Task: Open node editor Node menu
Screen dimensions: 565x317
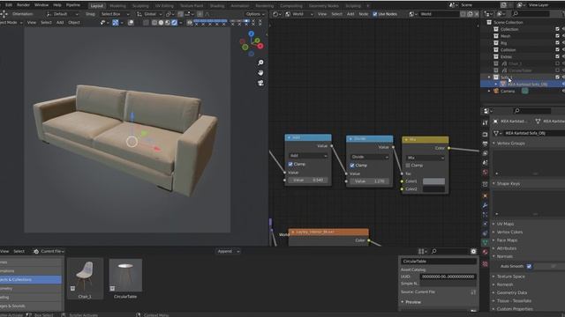Action: (363, 14)
